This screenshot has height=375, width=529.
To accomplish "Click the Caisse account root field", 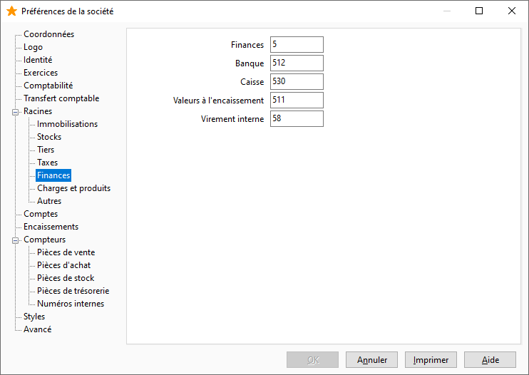I will (x=297, y=81).
